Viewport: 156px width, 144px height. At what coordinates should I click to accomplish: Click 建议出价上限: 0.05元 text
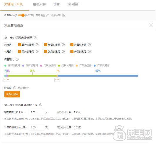[69, 128]
